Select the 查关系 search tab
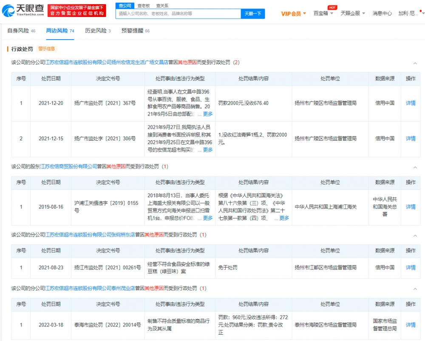425x341 pixels. (x=162, y=6)
